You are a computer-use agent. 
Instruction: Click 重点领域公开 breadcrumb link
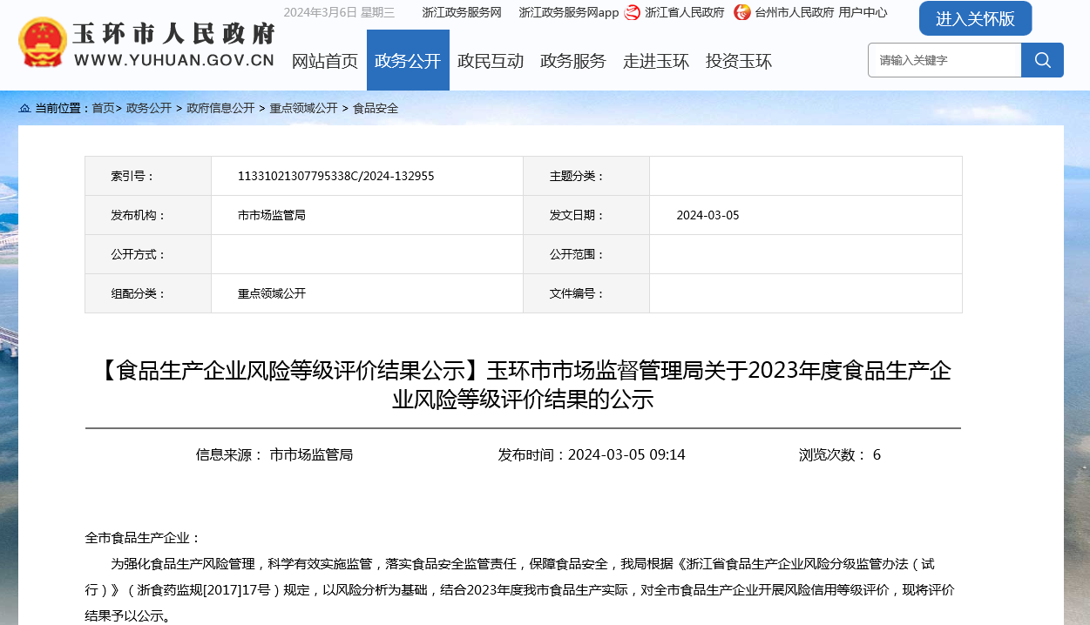tap(303, 109)
